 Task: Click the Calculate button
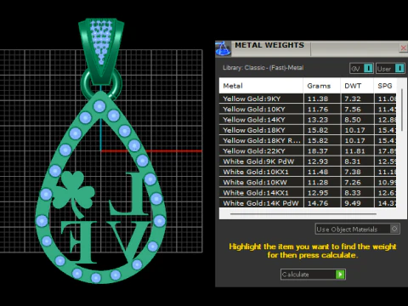[x=313, y=275]
